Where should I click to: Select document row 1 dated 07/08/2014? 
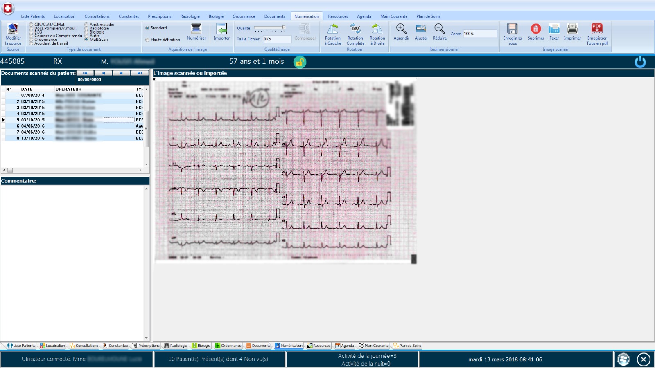coord(73,95)
